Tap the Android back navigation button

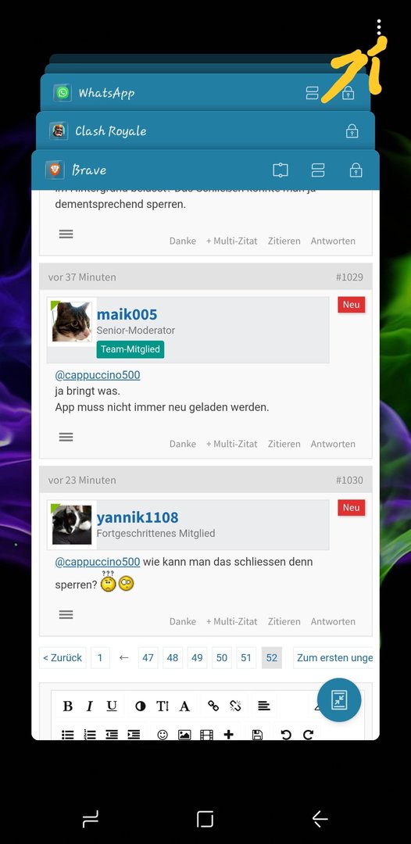[320, 819]
